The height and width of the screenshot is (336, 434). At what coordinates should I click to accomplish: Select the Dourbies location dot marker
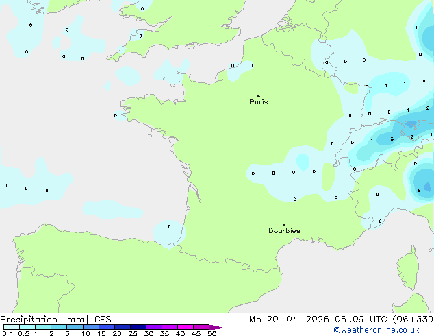(284, 225)
